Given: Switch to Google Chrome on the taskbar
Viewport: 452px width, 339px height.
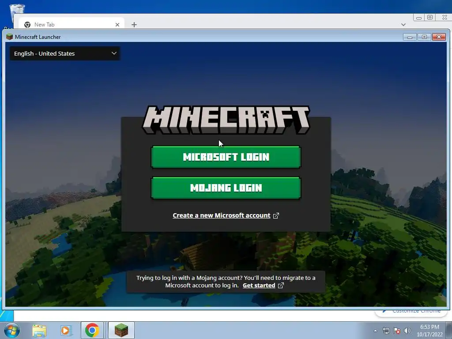Looking at the screenshot, I should [x=92, y=330].
